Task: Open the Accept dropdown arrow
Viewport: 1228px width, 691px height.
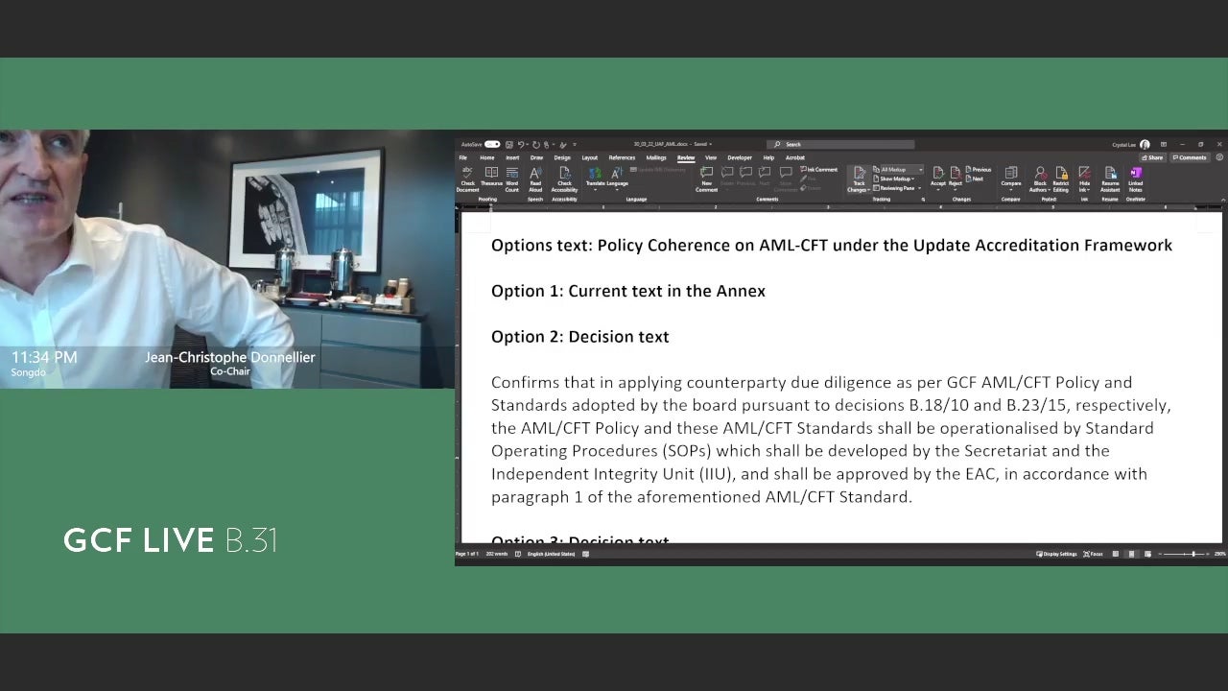Action: click(938, 190)
